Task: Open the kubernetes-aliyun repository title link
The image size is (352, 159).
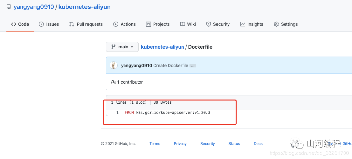Action: (x=84, y=7)
